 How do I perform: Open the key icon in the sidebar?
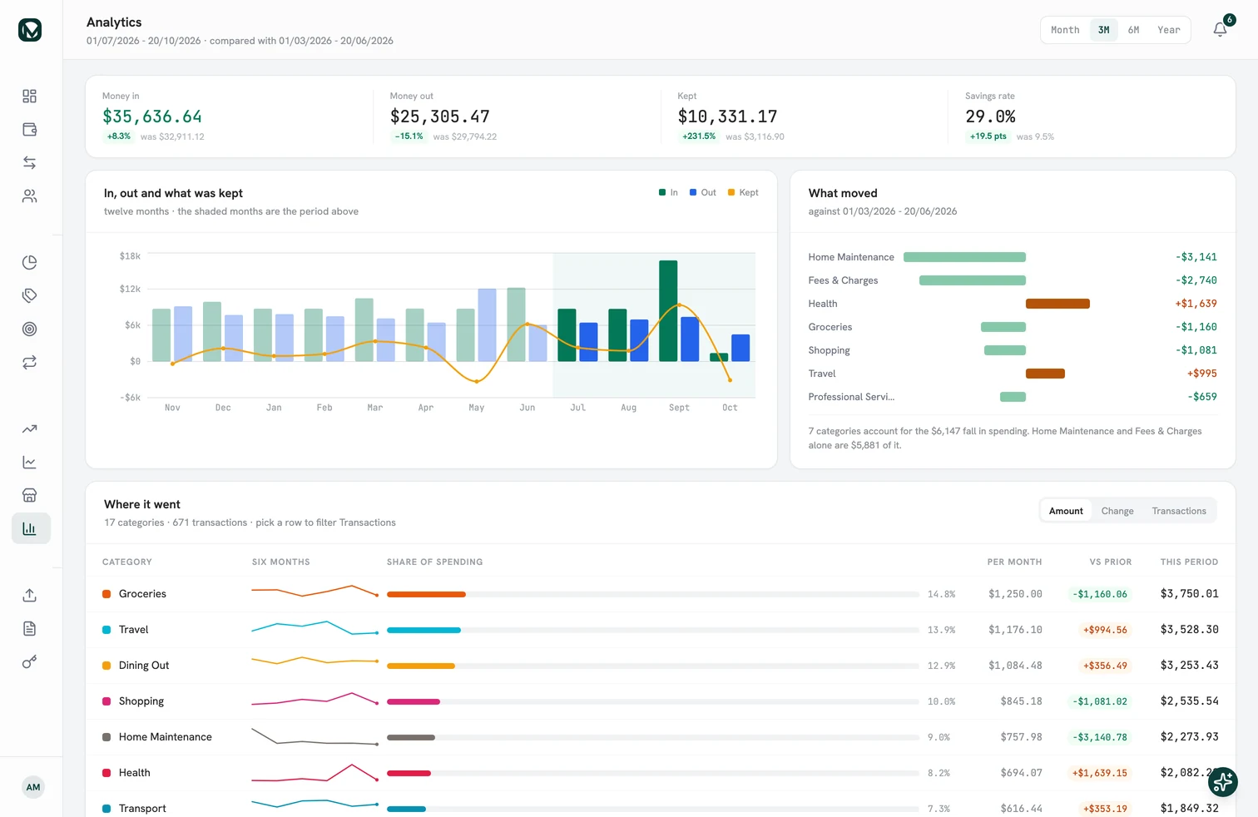(30, 662)
